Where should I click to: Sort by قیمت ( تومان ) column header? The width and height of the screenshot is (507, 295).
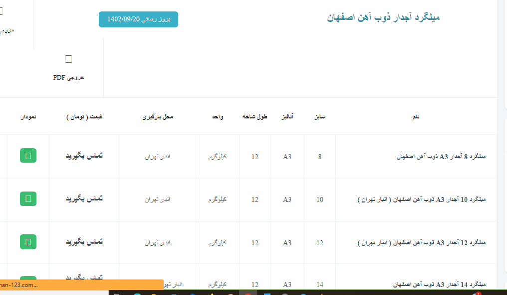84,117
